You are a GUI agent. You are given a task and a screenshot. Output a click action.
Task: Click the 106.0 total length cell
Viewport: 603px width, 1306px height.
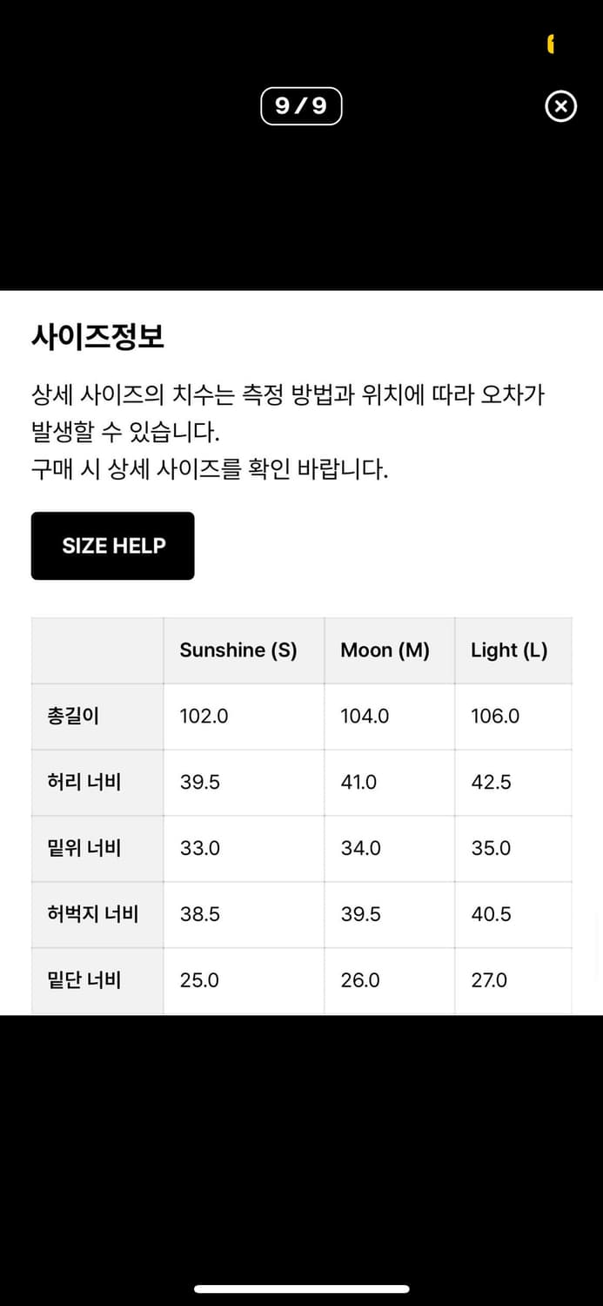[x=495, y=716]
